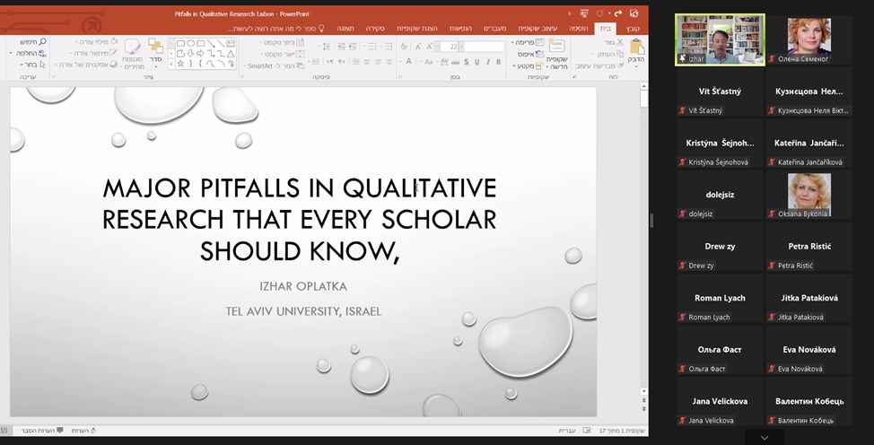The width and height of the screenshot is (874, 445).
Task: Open the Insert ribbon tab
Action: [x=579, y=28]
